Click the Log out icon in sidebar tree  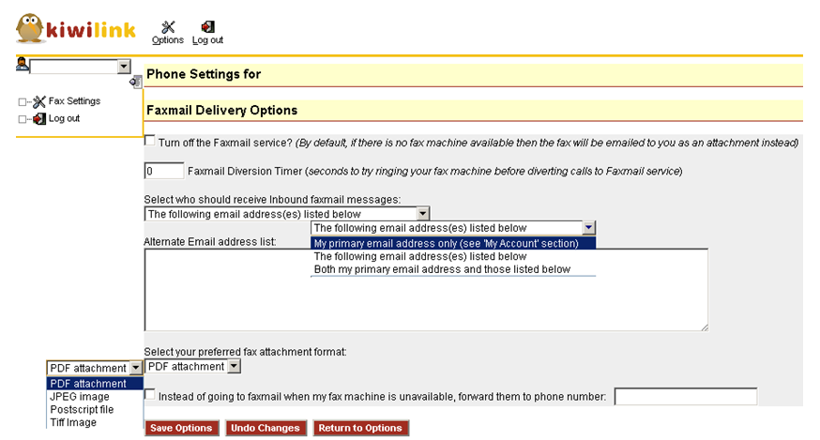(x=39, y=119)
